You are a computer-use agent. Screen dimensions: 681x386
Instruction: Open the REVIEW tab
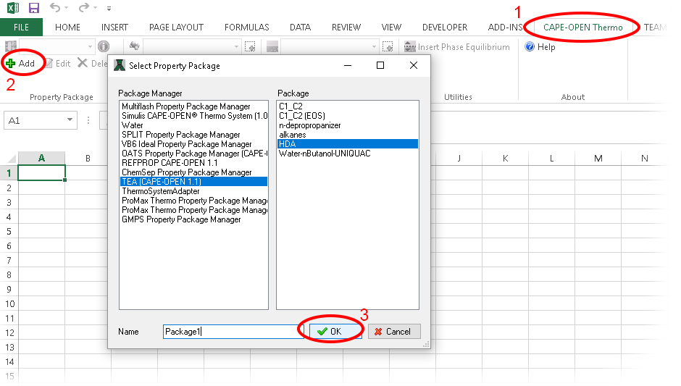346,28
